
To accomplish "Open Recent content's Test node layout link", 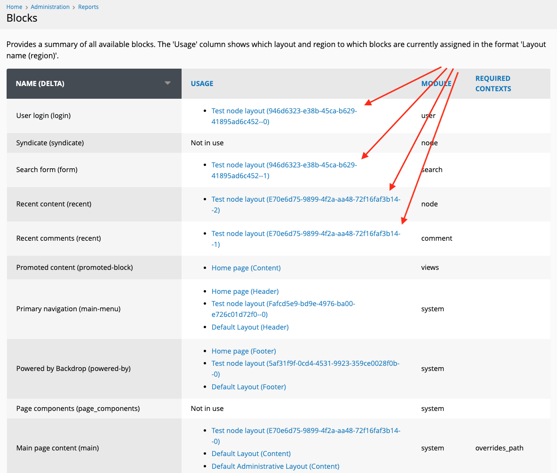I will pos(306,205).
